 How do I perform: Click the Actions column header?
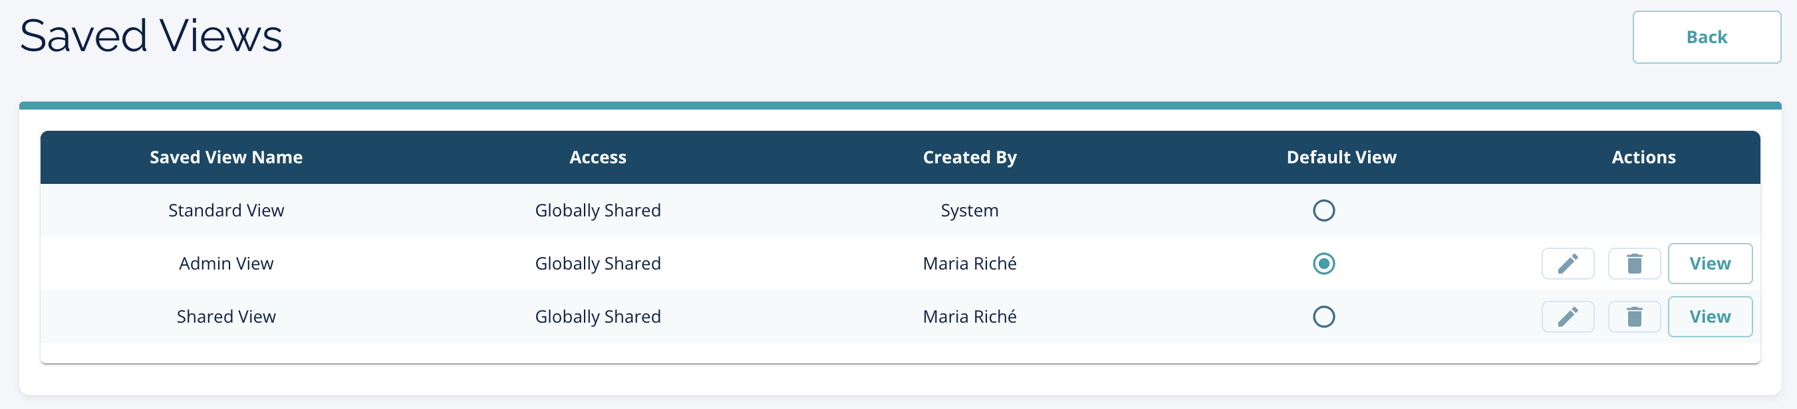pyautogui.click(x=1643, y=157)
